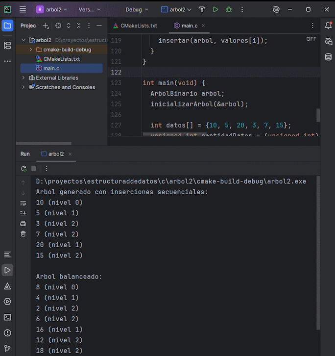The width and height of the screenshot is (335, 356).
Task: Select main.c in the project tree
Action: pyautogui.click(x=51, y=68)
